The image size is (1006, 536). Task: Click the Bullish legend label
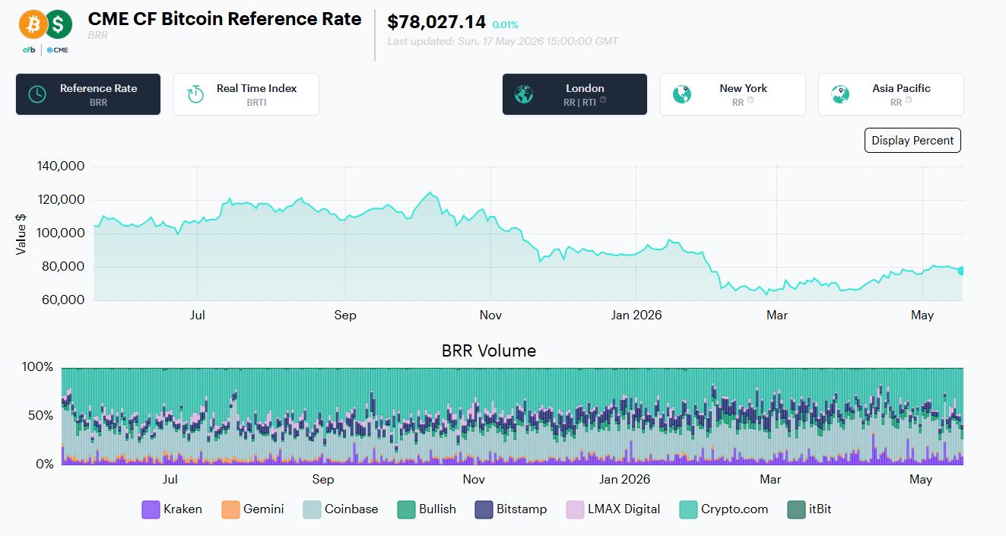pyautogui.click(x=438, y=509)
